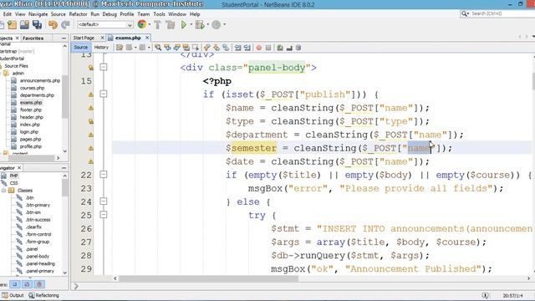Open the Window menu
Image resolution: width=535 pixels, height=301 pixels.
tap(177, 14)
